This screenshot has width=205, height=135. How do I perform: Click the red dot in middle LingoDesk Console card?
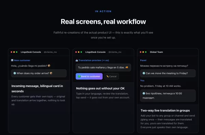pyautogui.click(x=76, y=52)
